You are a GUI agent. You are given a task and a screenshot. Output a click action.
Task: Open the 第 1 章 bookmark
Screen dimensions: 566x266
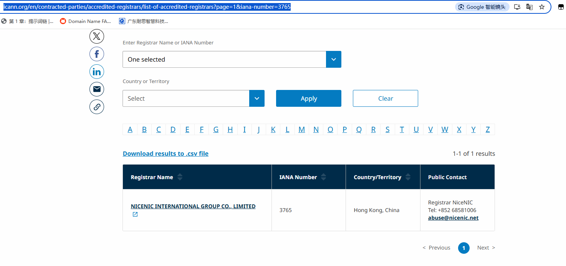point(28,21)
